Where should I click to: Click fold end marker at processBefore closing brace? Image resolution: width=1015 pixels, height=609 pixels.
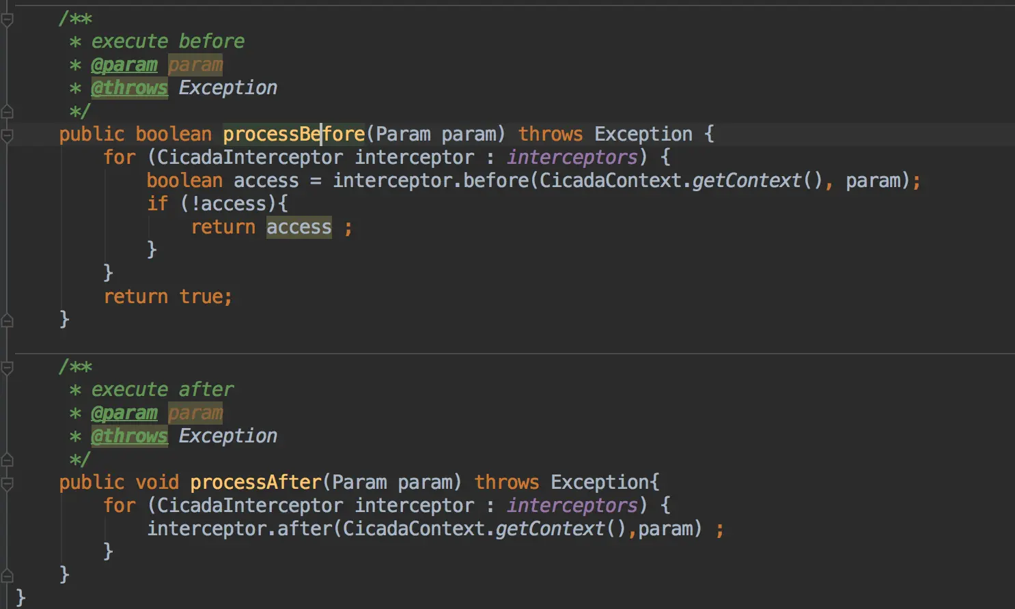pos(7,320)
